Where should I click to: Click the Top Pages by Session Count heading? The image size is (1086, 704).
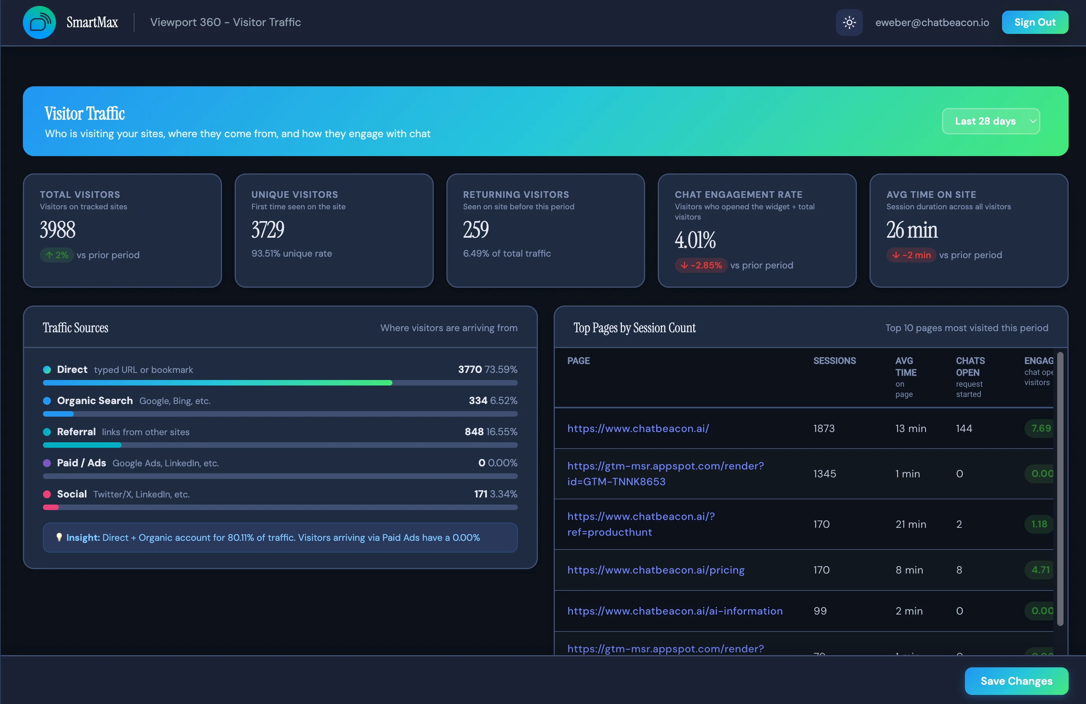coord(634,328)
